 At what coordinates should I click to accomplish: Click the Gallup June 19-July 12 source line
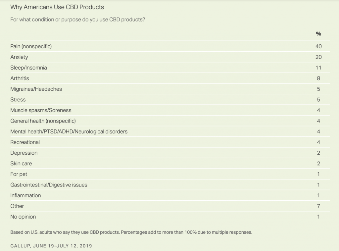pos(51,246)
